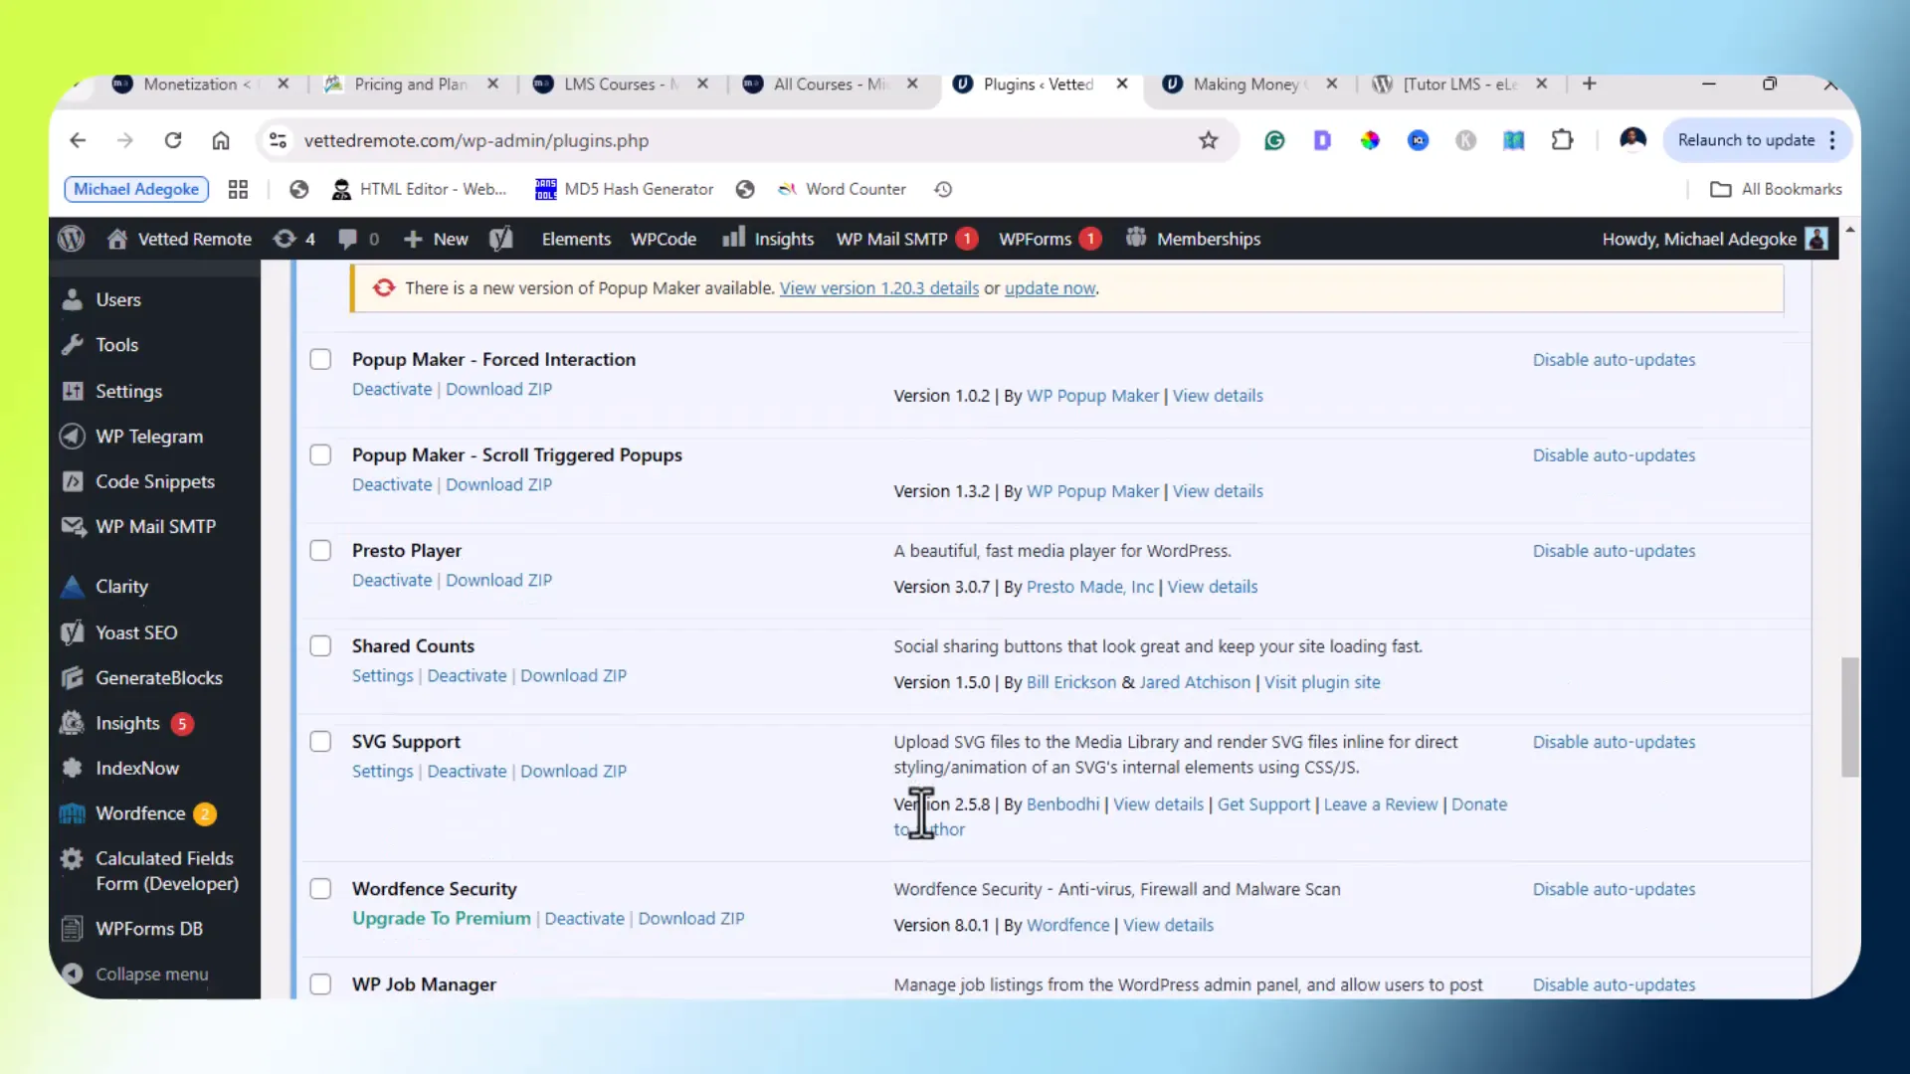1910x1074 pixels.
Task: Click the browser back arrow
Action: 78,140
